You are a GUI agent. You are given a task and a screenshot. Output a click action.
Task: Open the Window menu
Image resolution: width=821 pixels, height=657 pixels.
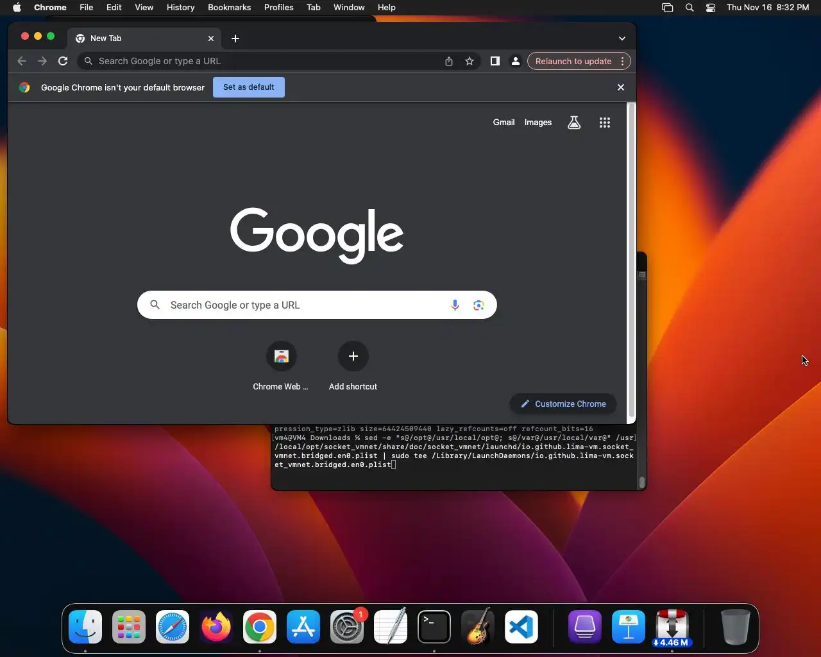349,7
